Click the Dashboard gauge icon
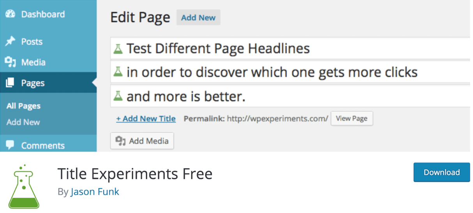 10,14
